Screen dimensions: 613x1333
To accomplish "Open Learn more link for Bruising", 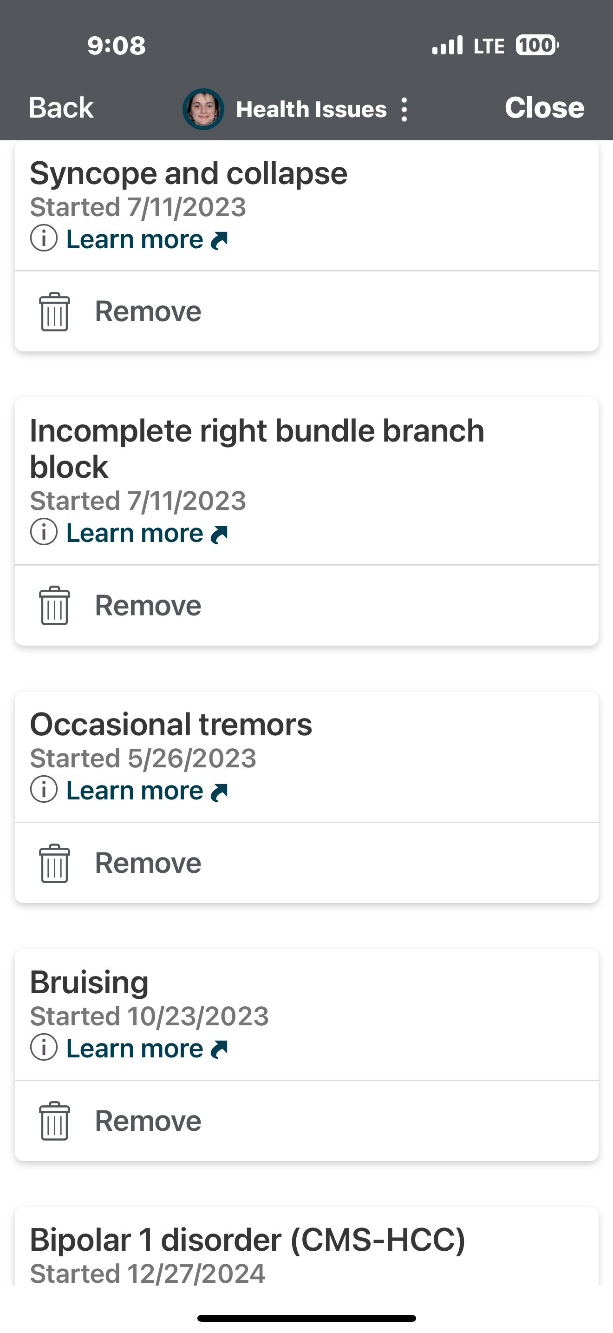I will click(x=146, y=1049).
